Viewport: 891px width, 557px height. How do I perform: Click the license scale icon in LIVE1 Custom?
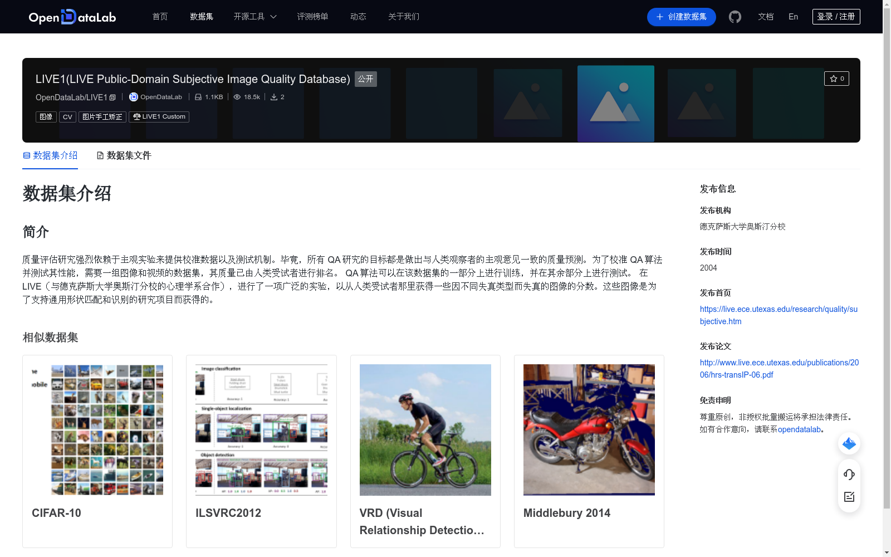click(136, 116)
